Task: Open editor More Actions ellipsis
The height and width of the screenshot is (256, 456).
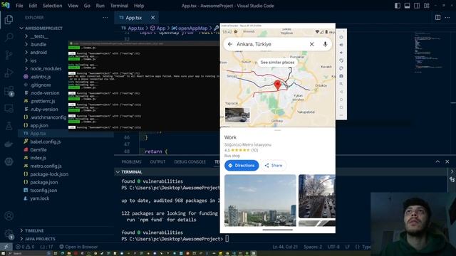Action: pyautogui.click(x=447, y=17)
